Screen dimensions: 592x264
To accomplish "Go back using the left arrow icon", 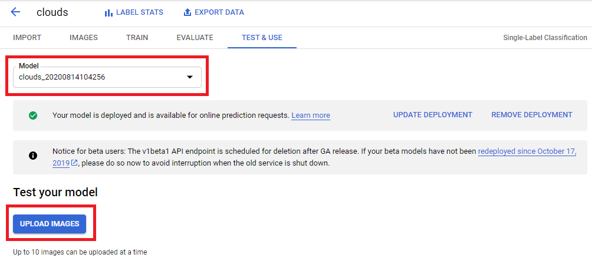I will [15, 12].
